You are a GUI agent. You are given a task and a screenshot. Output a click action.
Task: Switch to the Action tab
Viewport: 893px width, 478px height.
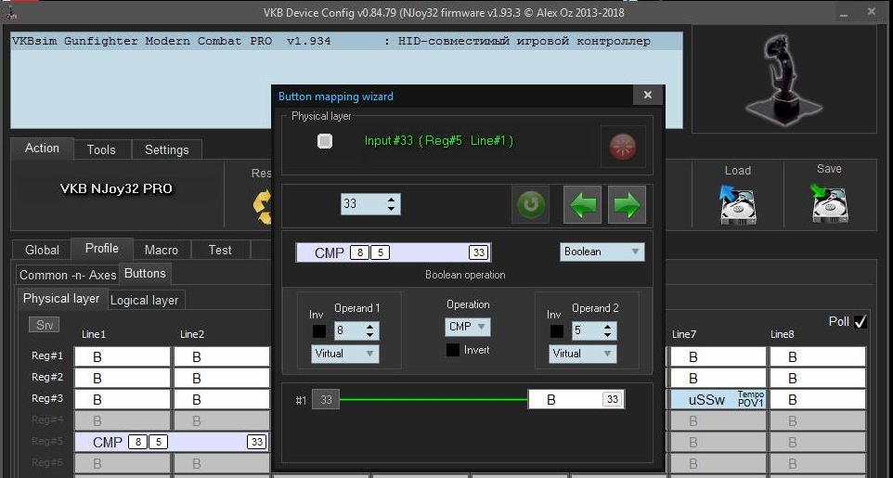(42, 149)
